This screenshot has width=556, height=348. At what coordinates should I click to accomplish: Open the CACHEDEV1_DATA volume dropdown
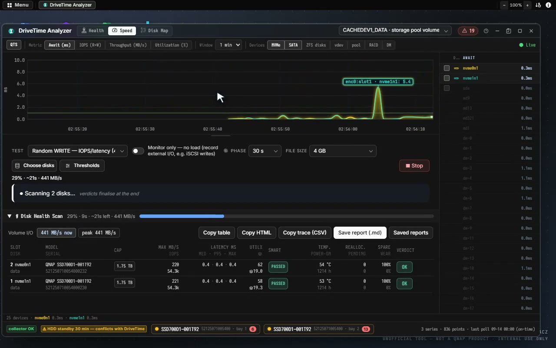pyautogui.click(x=395, y=30)
